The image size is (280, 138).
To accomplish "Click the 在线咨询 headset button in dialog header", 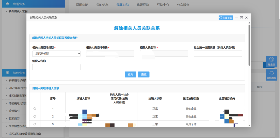I will click(226, 18).
